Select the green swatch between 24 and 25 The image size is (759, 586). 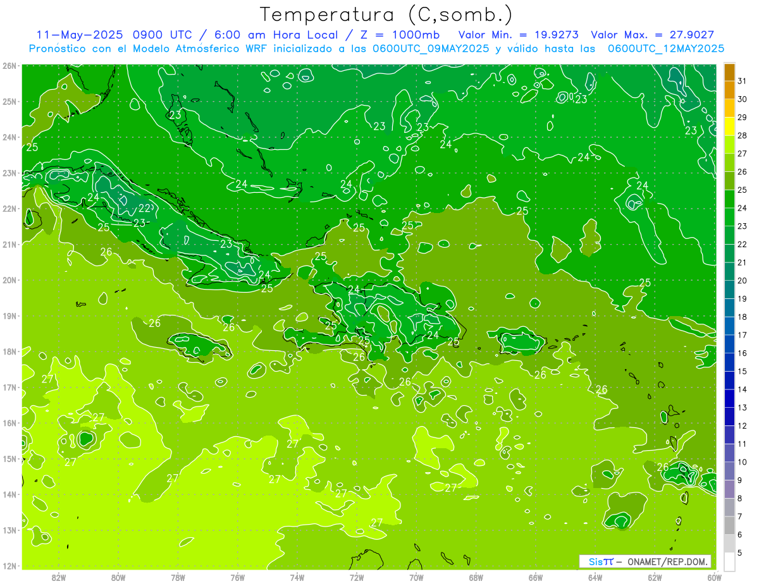(x=729, y=199)
